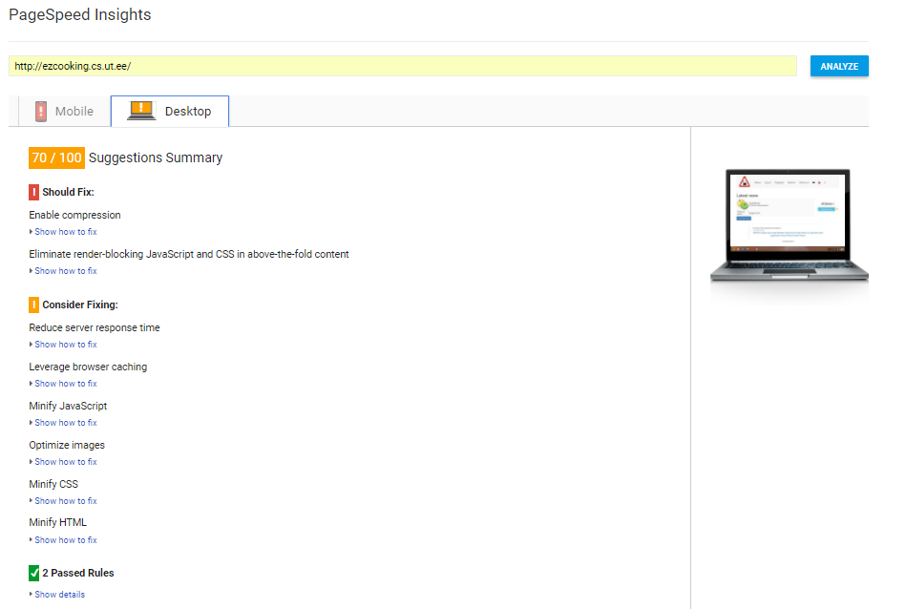The height and width of the screenshot is (609, 906).
Task: Click the Eliminate render-blocking JavaScript and CSS text
Action: pyautogui.click(x=189, y=254)
